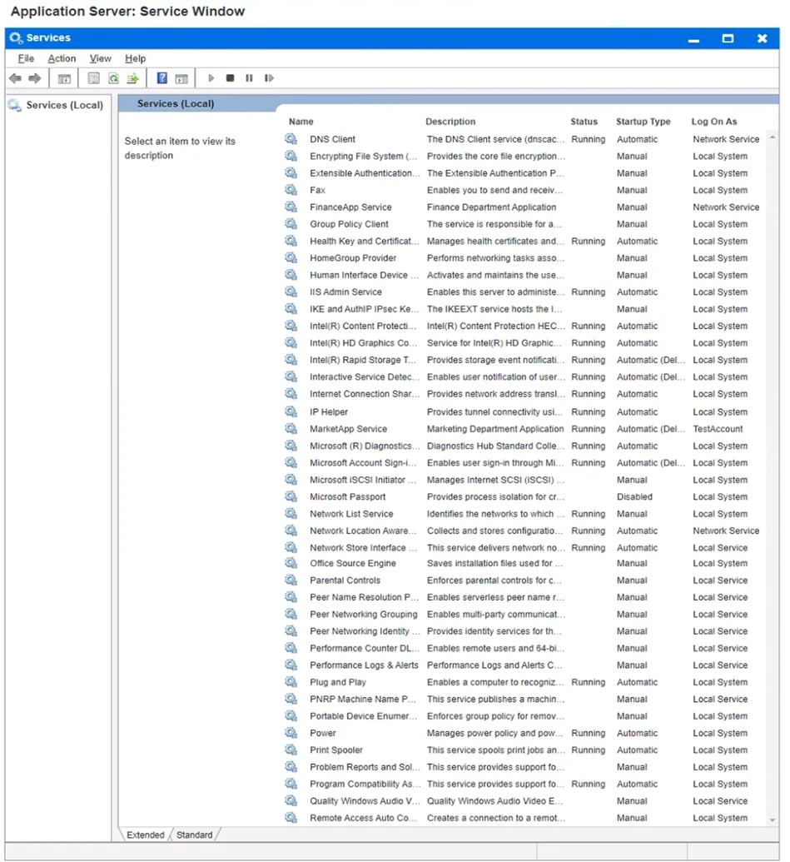This screenshot has width=790, height=862.
Task: Restart the service with the restart icon
Action: coord(269,78)
